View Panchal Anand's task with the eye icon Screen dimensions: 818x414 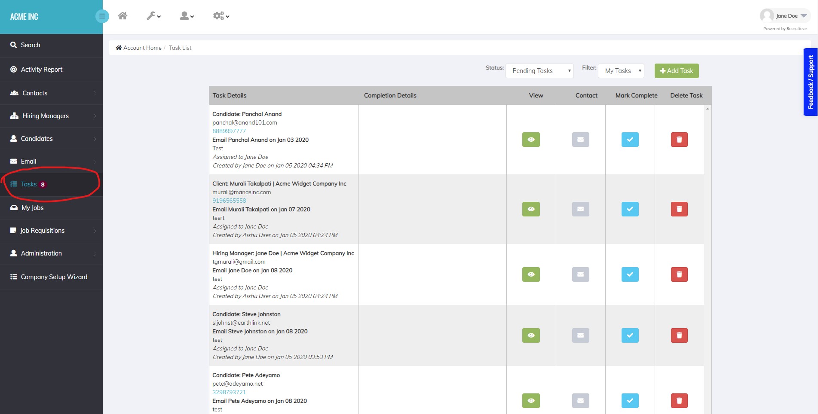[x=530, y=139]
